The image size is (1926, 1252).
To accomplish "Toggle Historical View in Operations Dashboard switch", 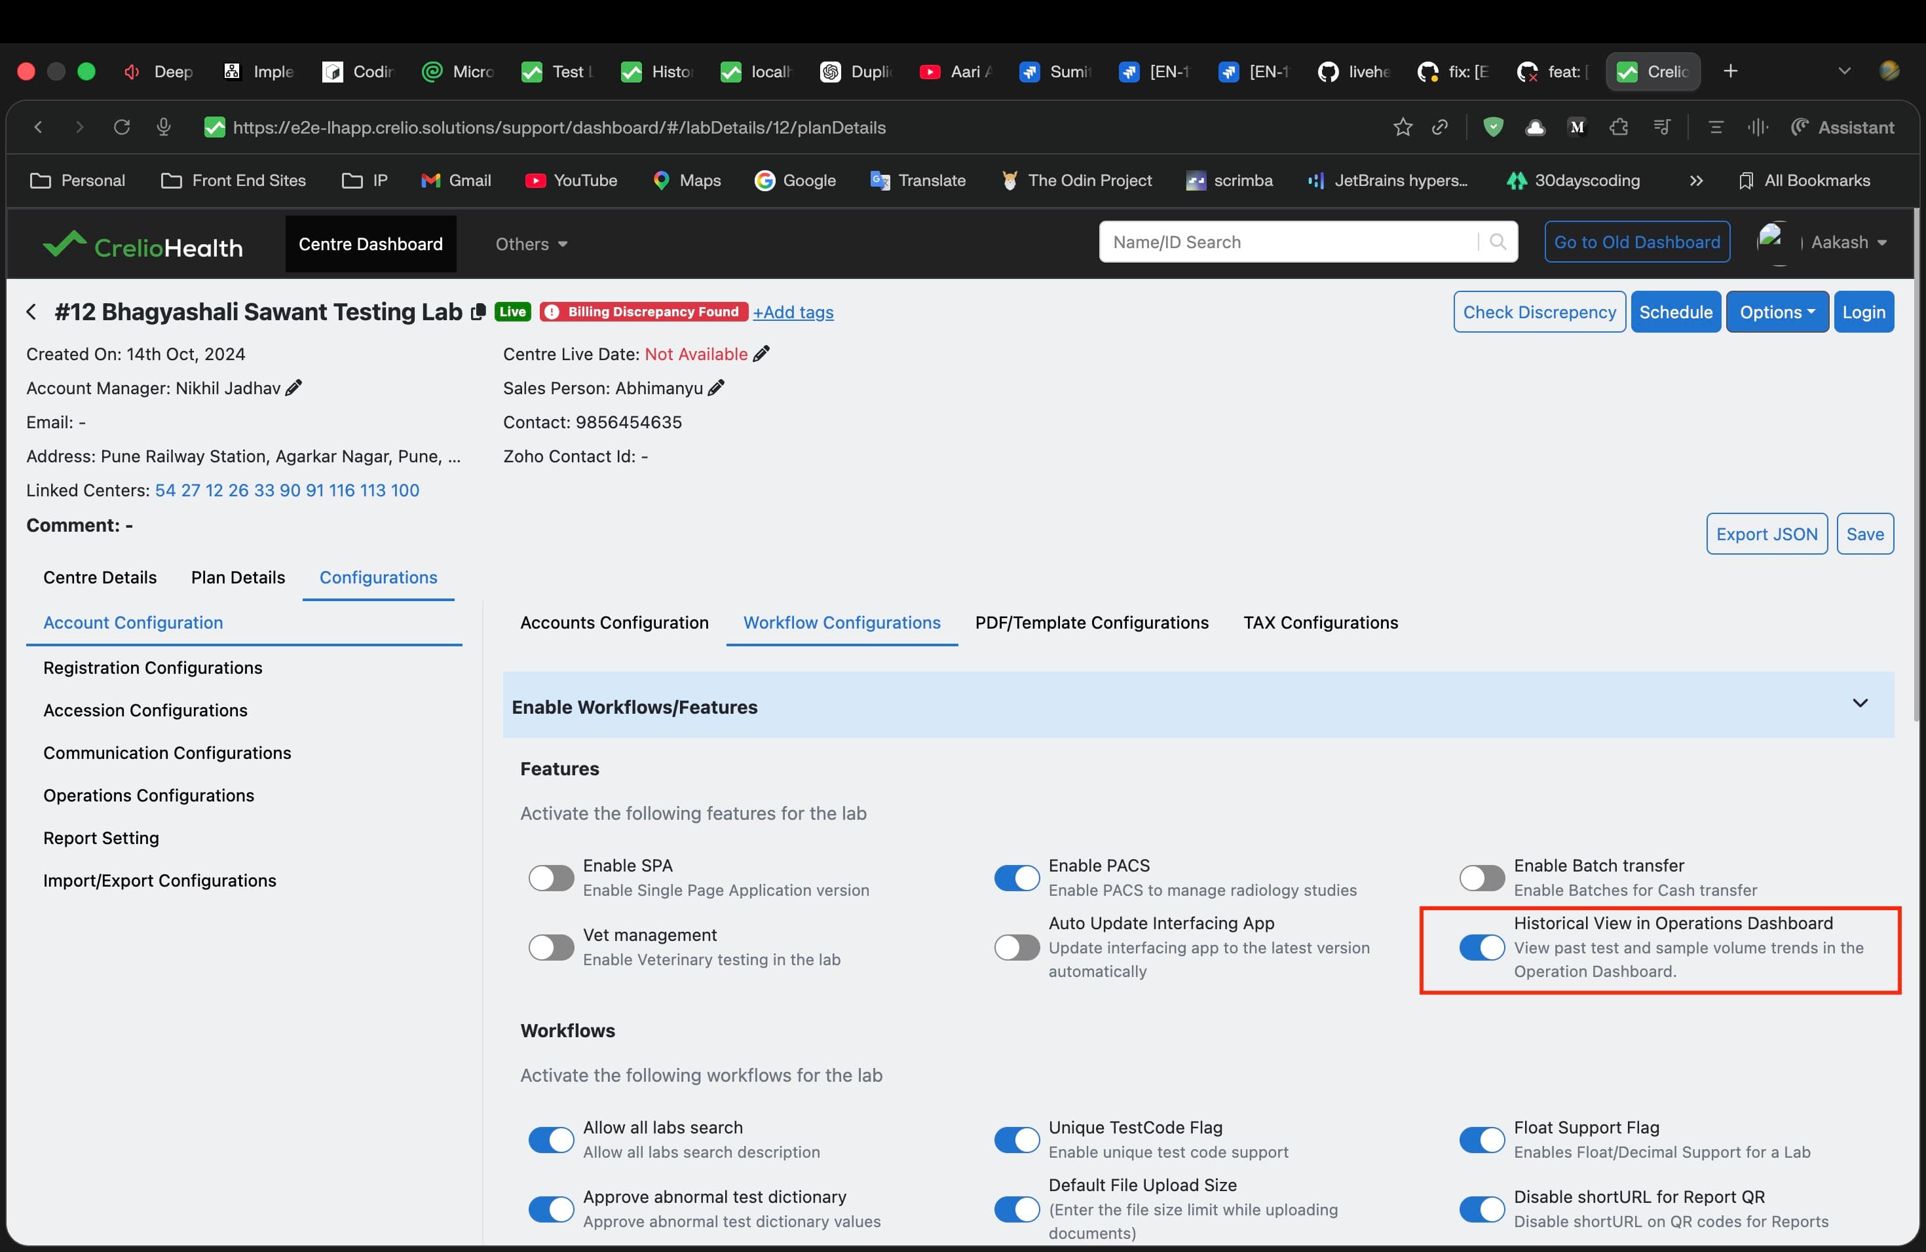I will pyautogui.click(x=1482, y=947).
